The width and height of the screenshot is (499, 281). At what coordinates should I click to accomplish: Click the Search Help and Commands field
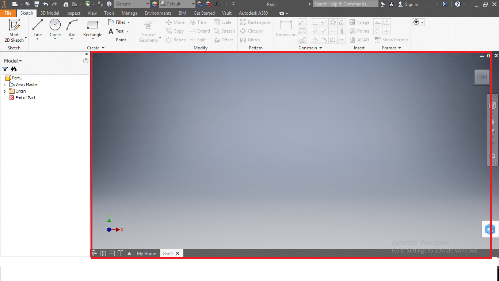pyautogui.click(x=345, y=4)
